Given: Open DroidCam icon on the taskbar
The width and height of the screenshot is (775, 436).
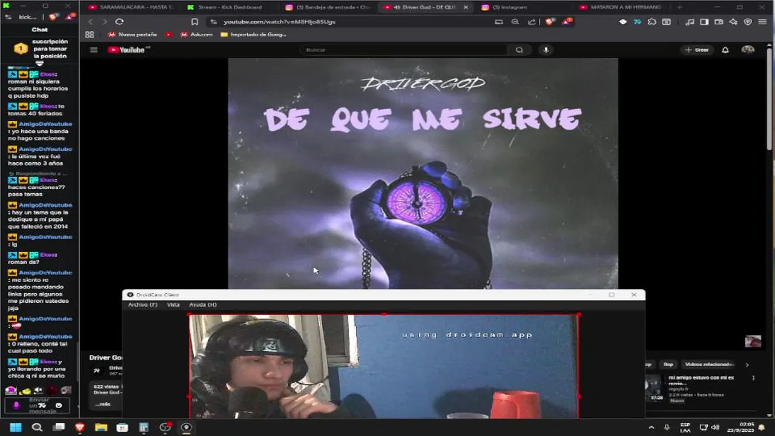Looking at the screenshot, I should point(186,428).
